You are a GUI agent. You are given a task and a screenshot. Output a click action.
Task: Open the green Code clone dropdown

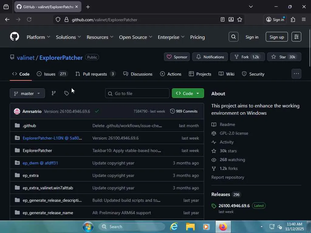point(188,93)
